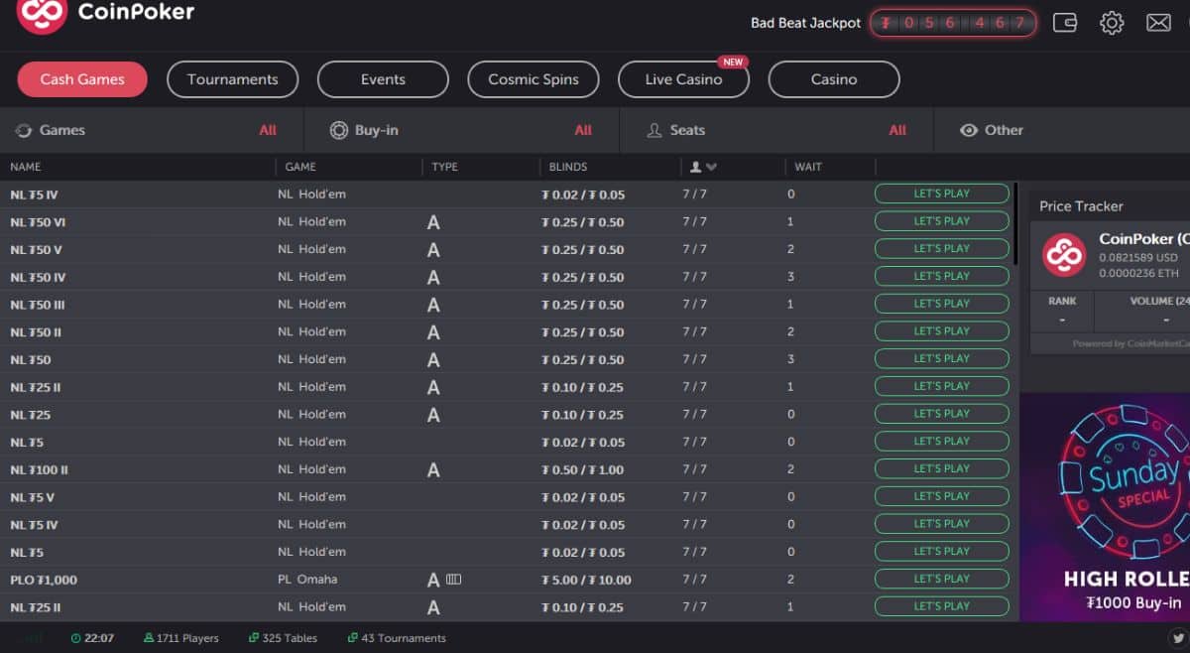Open Twitter icon in bottom corner
Viewport: 1190px width, 653px height.
[x=1177, y=638]
